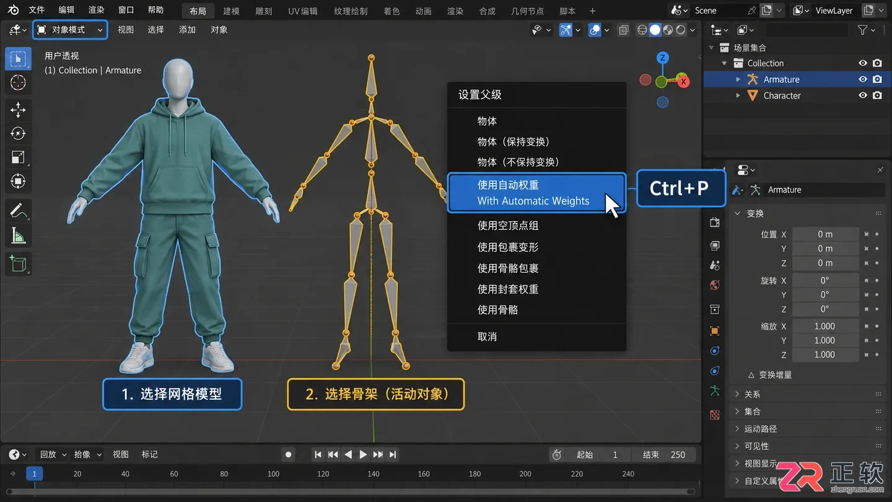Select the Annotate pencil tool
892x502 pixels.
click(18, 211)
